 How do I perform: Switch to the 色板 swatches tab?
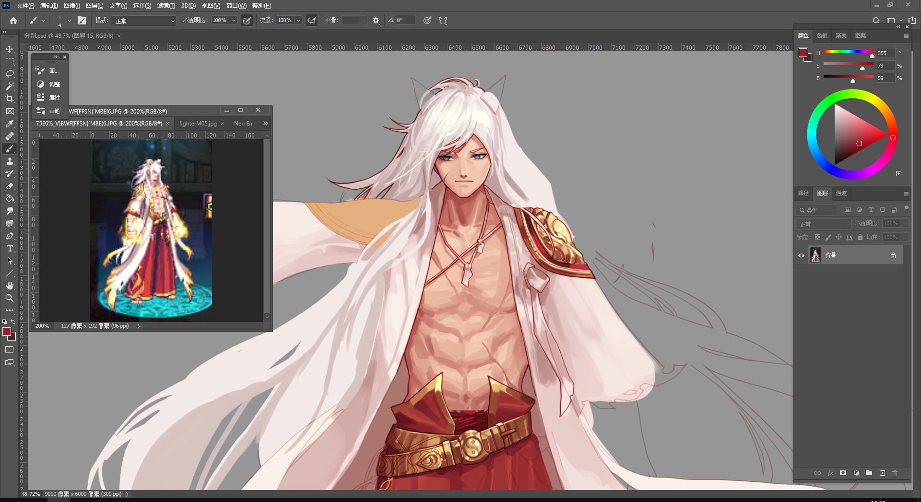tap(822, 35)
